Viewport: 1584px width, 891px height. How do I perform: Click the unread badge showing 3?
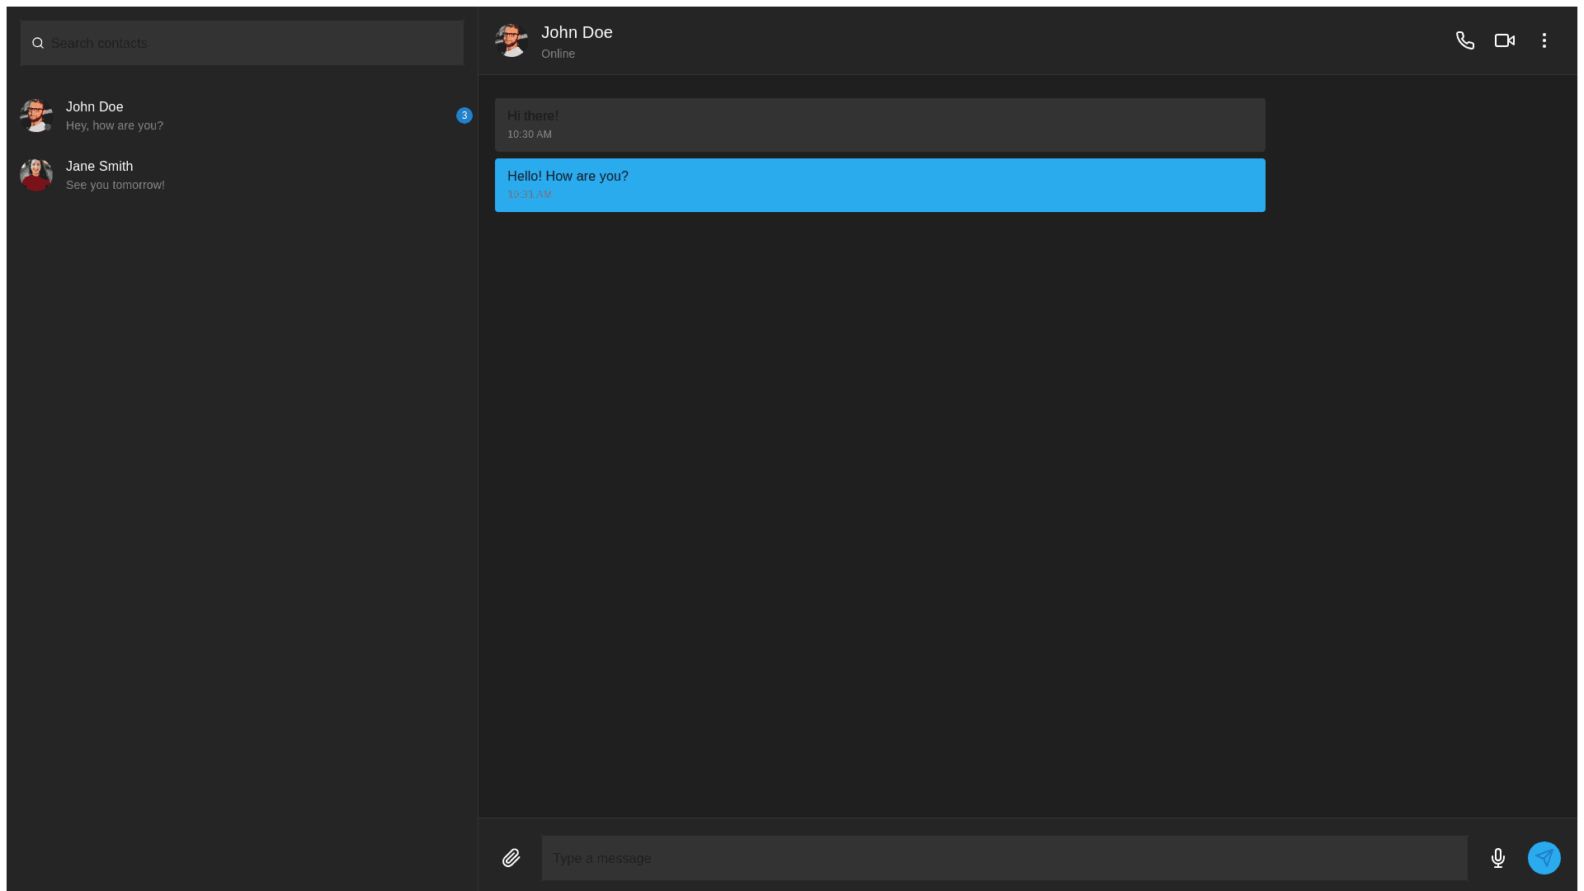point(464,115)
